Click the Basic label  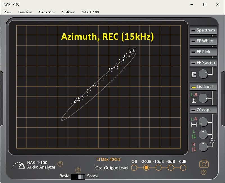click(x=64, y=176)
